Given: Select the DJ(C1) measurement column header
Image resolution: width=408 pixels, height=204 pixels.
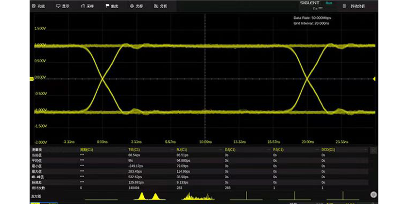Looking at the screenshot, I should (230, 150).
